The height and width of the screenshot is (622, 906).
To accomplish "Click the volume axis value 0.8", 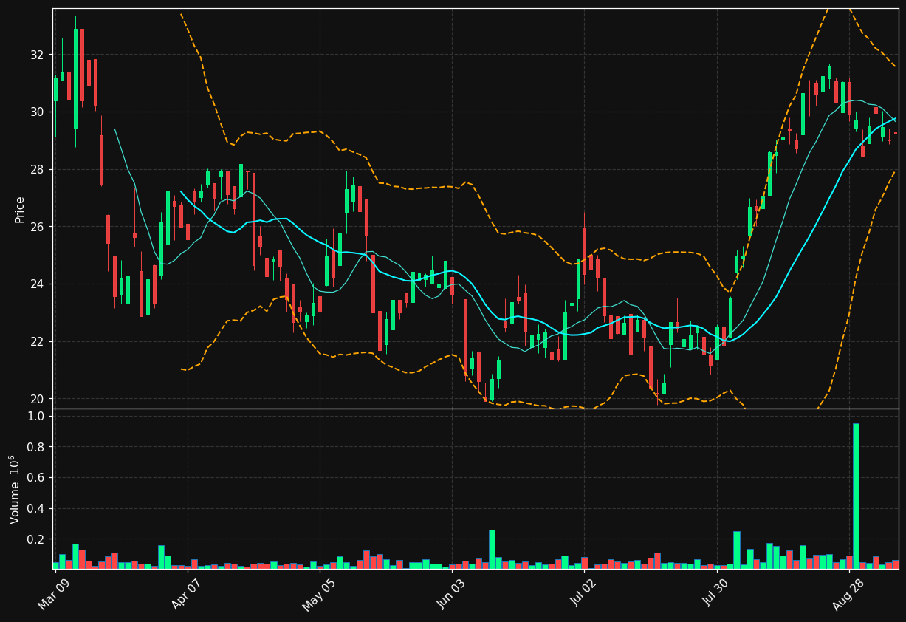I will pyautogui.click(x=36, y=447).
